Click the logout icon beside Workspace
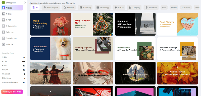Screen dimensions: 201x96 tap(25, 3)
